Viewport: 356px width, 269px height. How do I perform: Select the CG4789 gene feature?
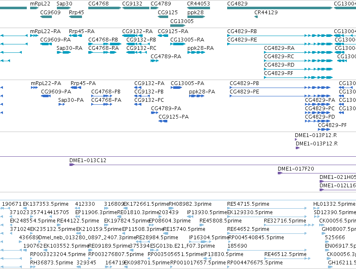[x=154, y=8]
